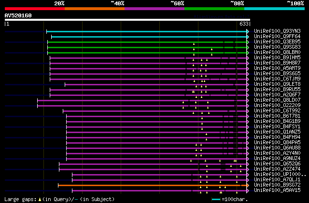Click the UniRef100_B9SG72 label
The width and height of the screenshot is (309, 203).
point(277,185)
